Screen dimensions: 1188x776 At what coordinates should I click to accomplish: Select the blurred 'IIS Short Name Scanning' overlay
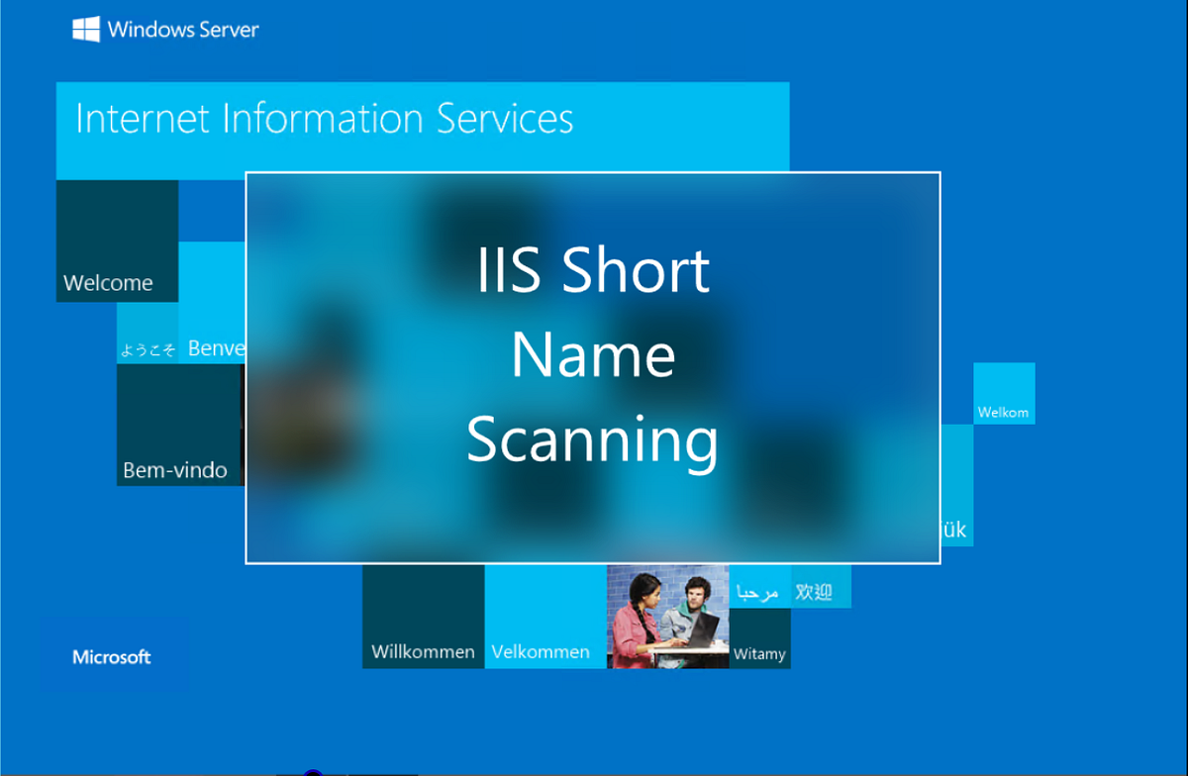(x=592, y=366)
